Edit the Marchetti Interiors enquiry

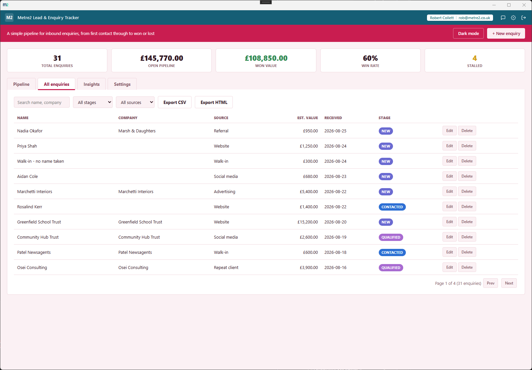click(x=449, y=191)
